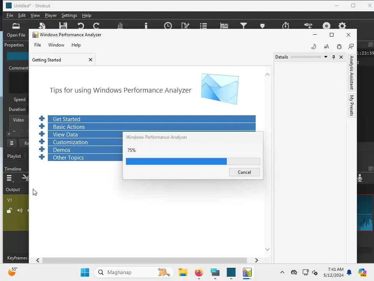Viewport: 374px width, 281px height.
Task: Expand the Basic Actions section
Action: [42, 126]
